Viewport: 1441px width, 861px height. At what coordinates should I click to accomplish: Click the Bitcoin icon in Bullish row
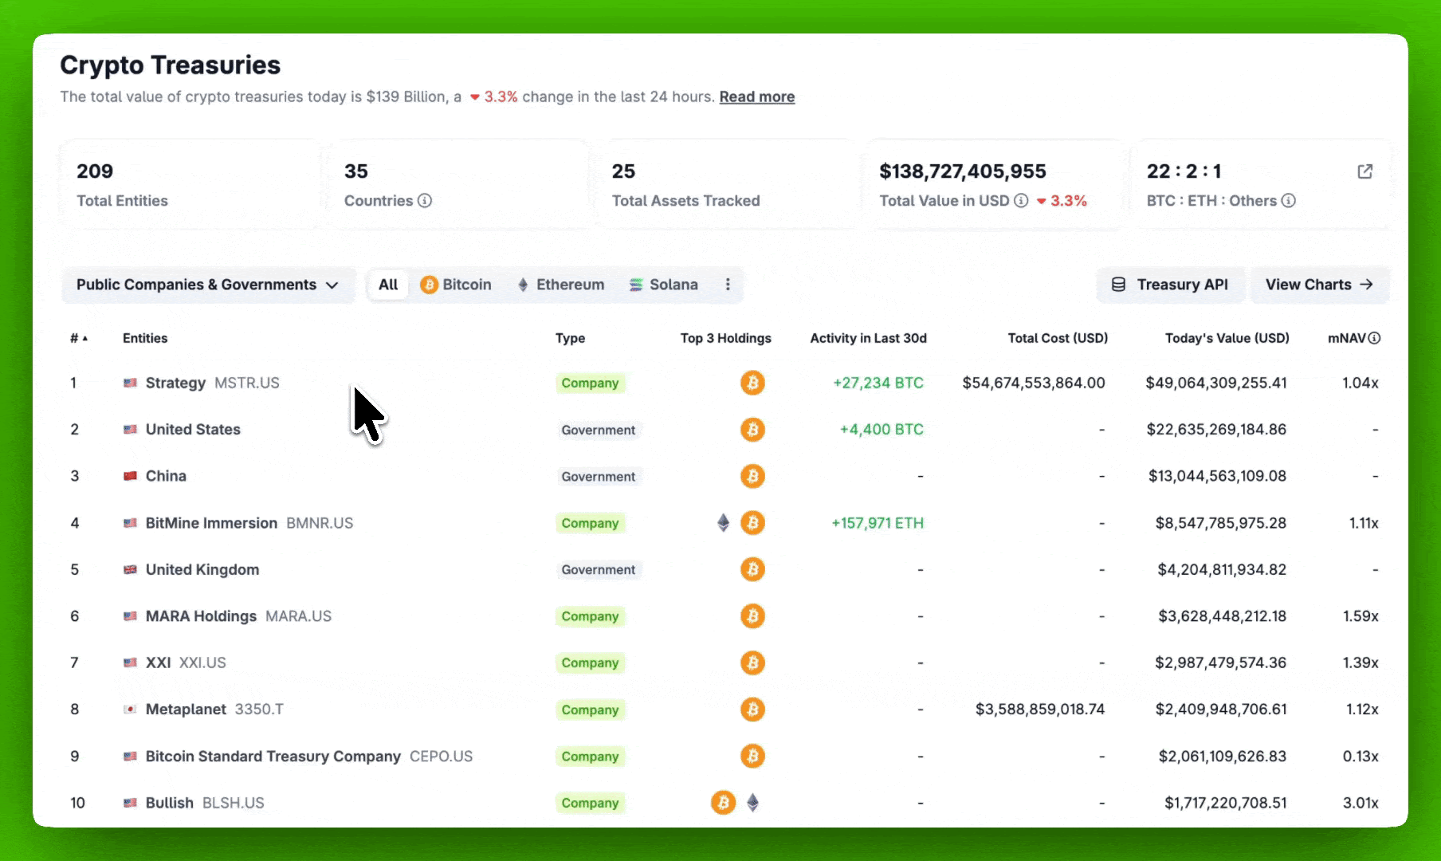[723, 803]
